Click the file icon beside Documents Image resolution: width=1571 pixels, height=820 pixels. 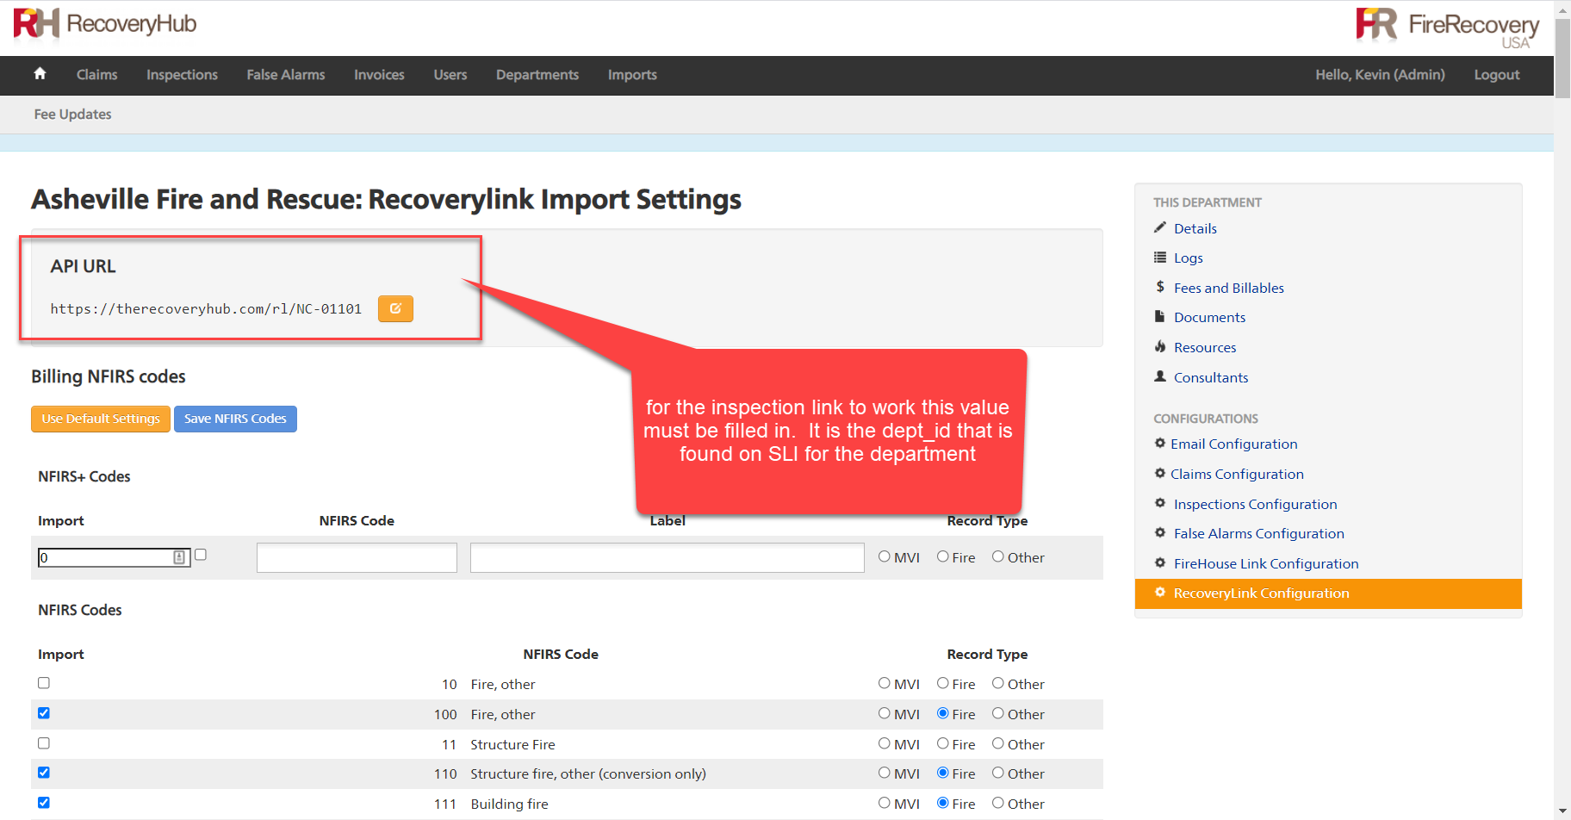point(1160,317)
